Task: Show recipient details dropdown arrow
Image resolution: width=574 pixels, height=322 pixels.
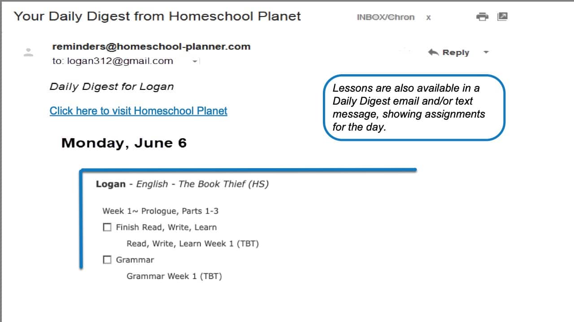Action: (x=195, y=62)
